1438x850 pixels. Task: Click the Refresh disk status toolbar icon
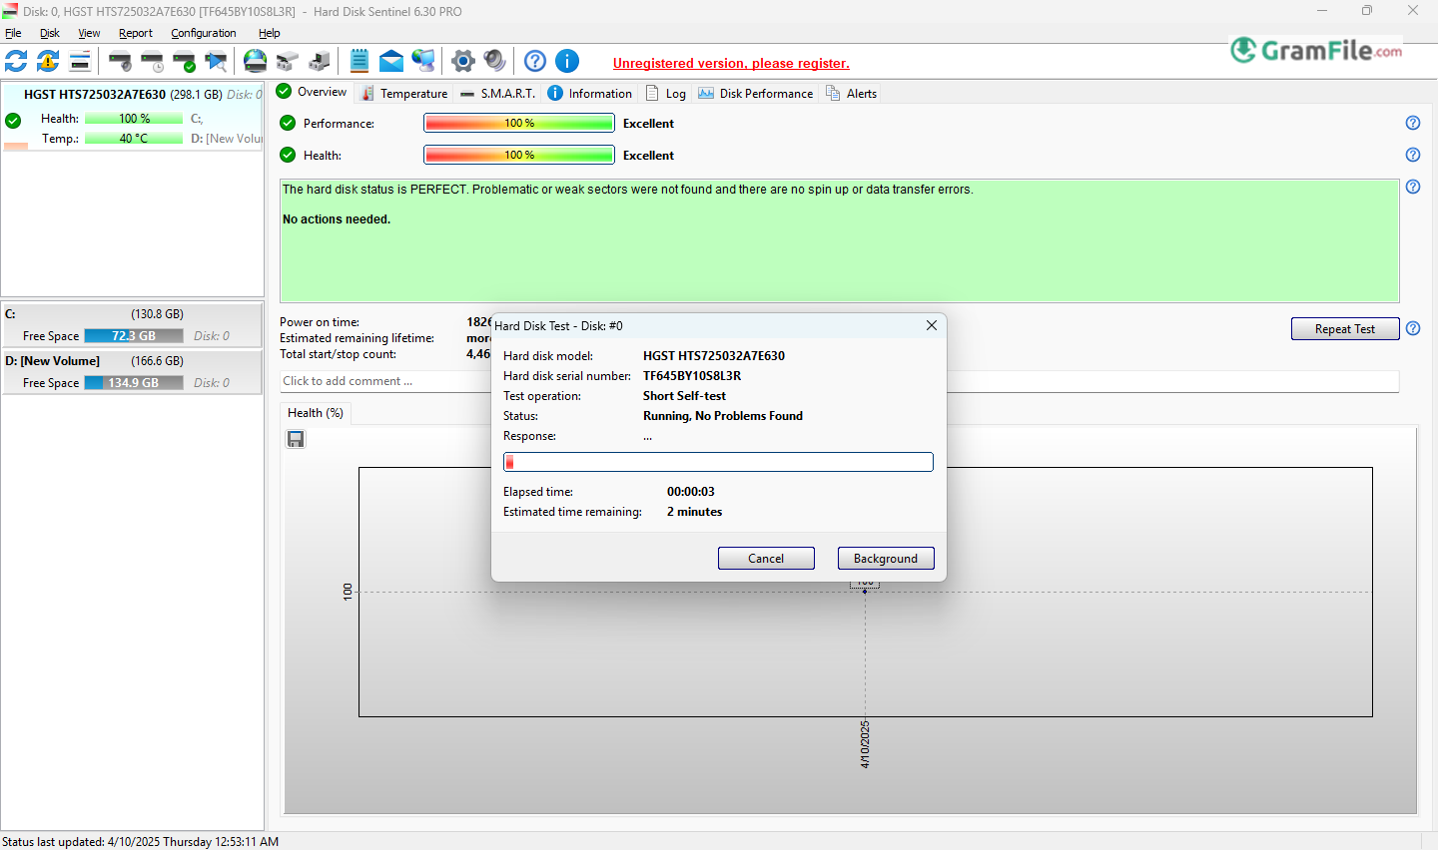tap(16, 61)
